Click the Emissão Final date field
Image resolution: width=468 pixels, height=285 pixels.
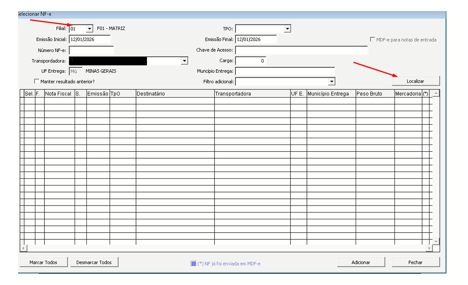(x=256, y=39)
